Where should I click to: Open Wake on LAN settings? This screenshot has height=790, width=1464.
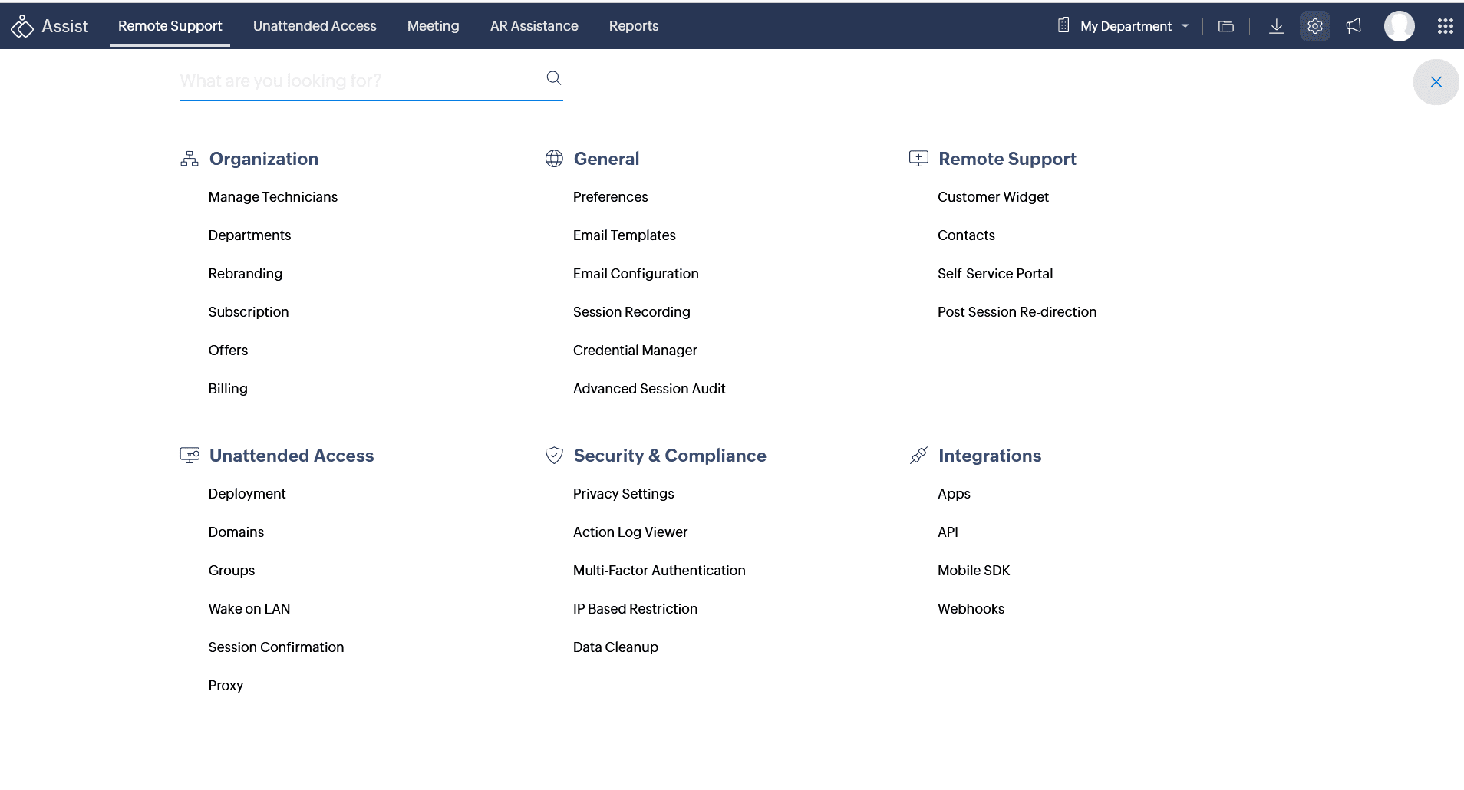pos(249,609)
